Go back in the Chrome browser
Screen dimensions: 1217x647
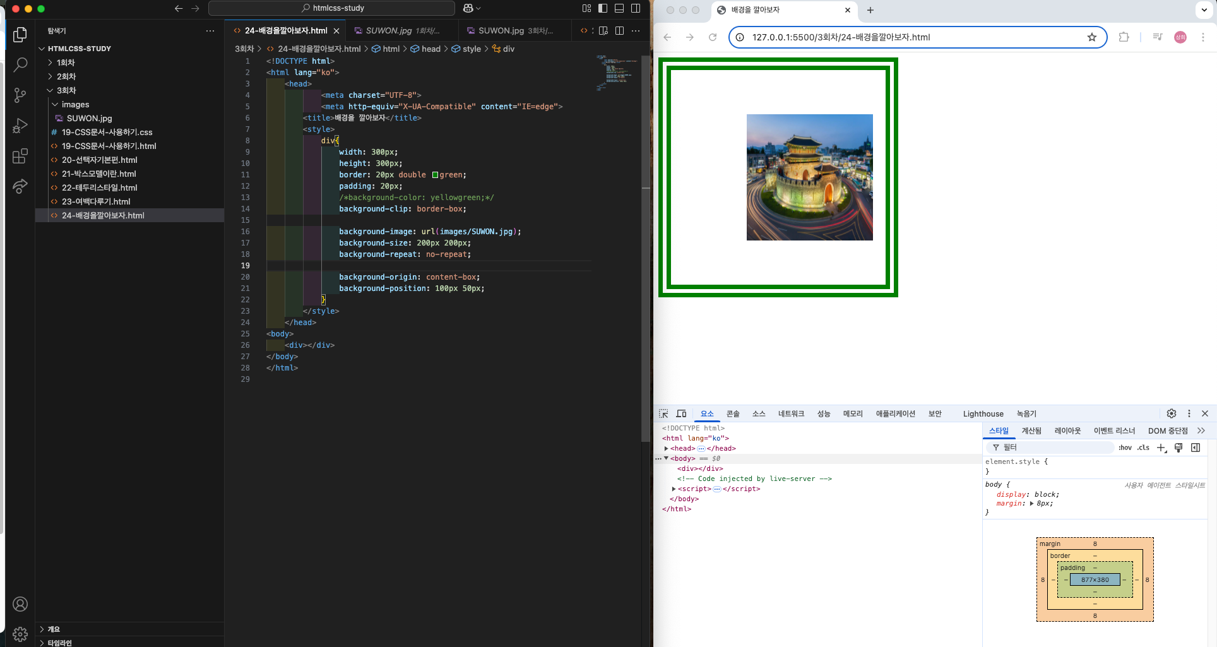coord(667,37)
